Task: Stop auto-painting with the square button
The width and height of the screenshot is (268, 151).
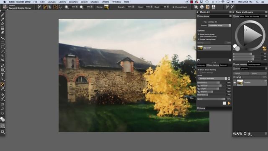Action: (x=224, y=103)
